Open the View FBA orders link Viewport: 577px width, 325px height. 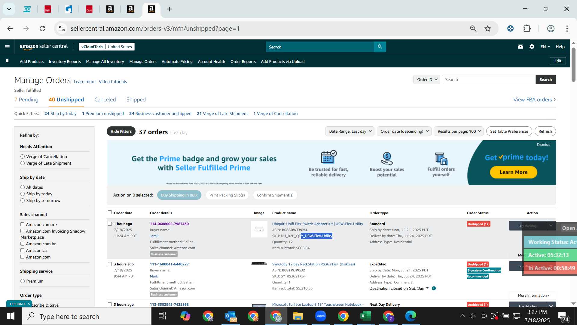[x=534, y=100]
